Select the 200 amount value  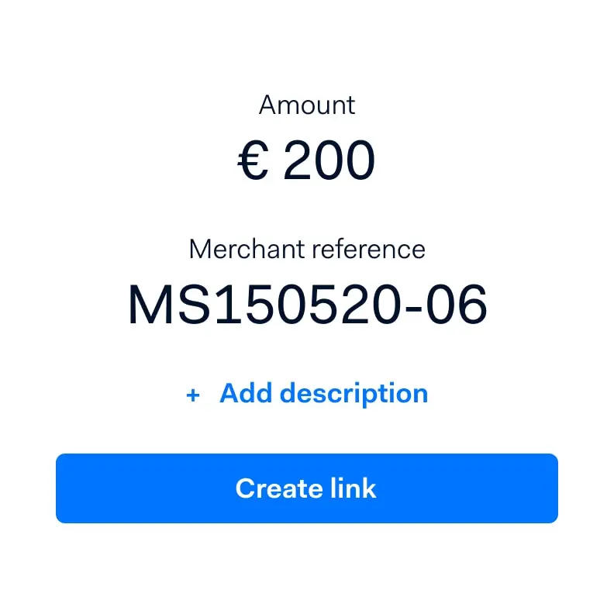(x=329, y=163)
